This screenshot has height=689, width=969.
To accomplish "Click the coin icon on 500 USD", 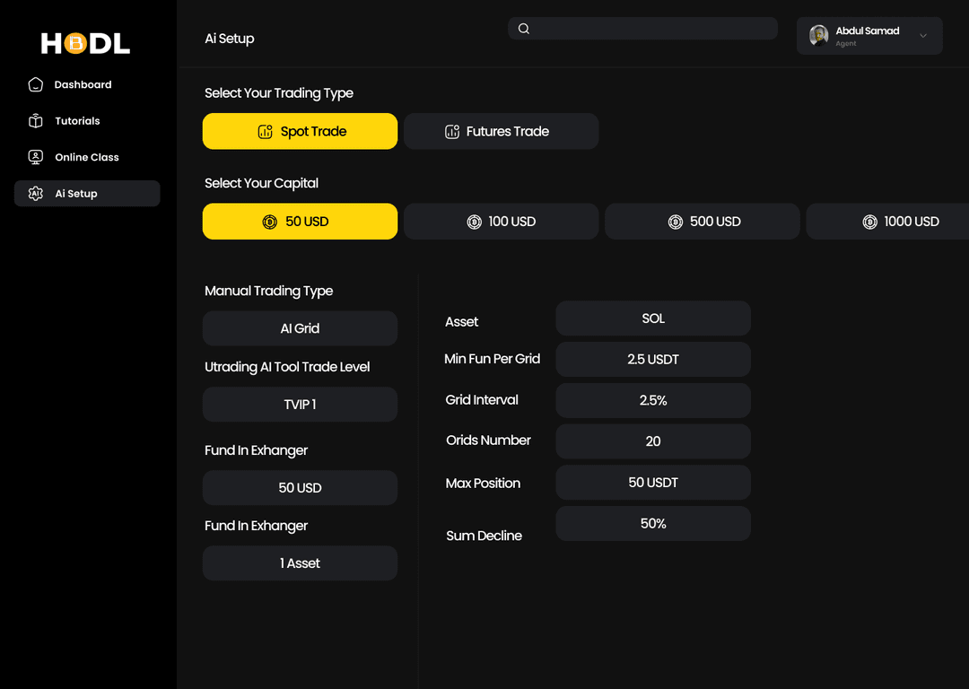I will click(676, 221).
